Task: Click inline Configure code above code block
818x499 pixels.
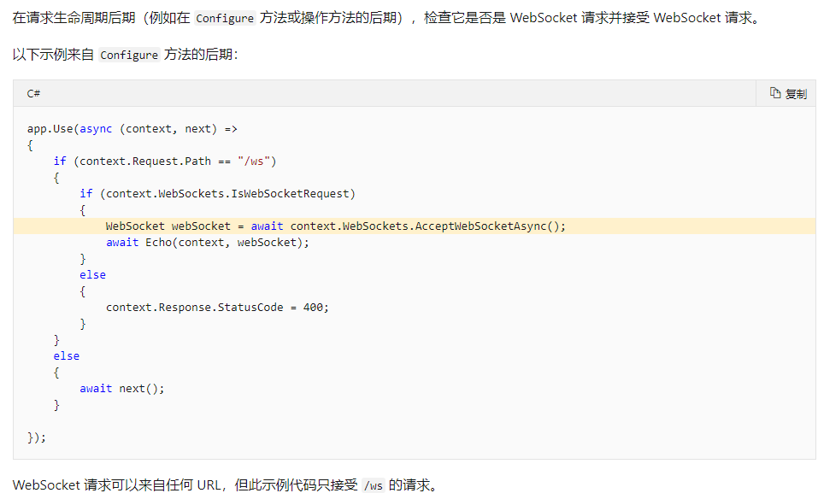Action: (129, 56)
